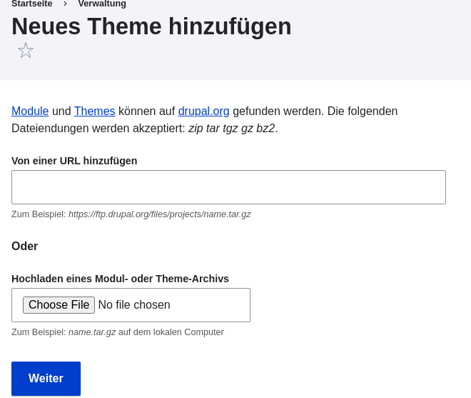Click 'auf dem lokalen Computer' hint text
This screenshot has height=398, width=471.
pyautogui.click(x=171, y=332)
